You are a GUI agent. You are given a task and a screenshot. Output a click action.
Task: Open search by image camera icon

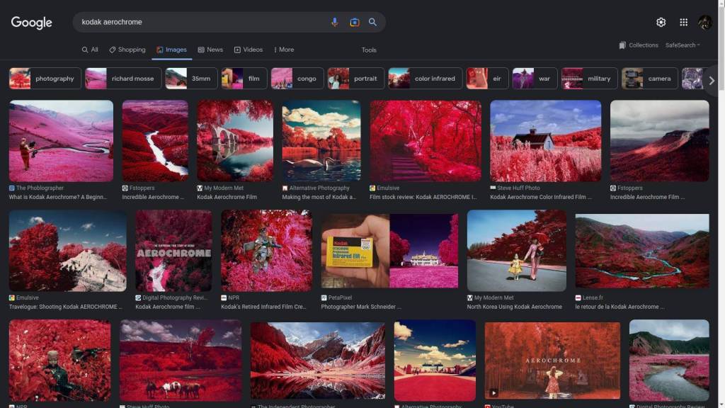tap(354, 22)
